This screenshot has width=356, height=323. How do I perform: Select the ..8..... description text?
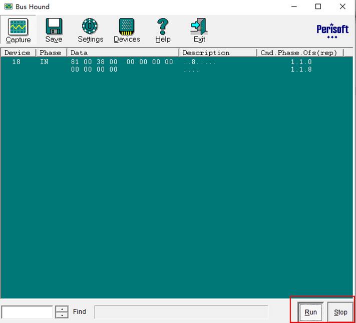pos(200,62)
